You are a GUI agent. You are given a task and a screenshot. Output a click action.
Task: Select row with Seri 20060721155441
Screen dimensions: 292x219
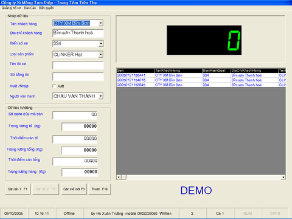(x=201, y=75)
